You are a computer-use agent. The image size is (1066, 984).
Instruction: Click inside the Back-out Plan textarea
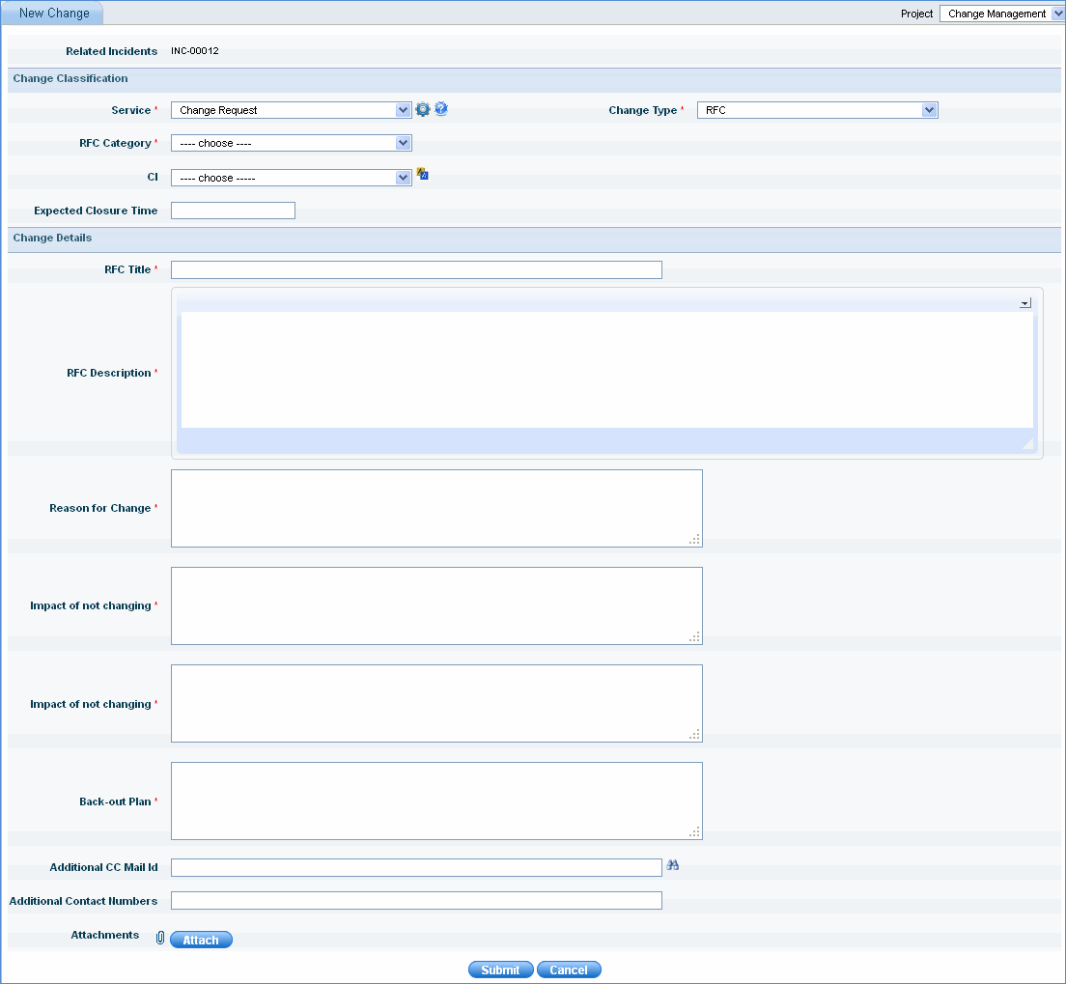point(436,801)
